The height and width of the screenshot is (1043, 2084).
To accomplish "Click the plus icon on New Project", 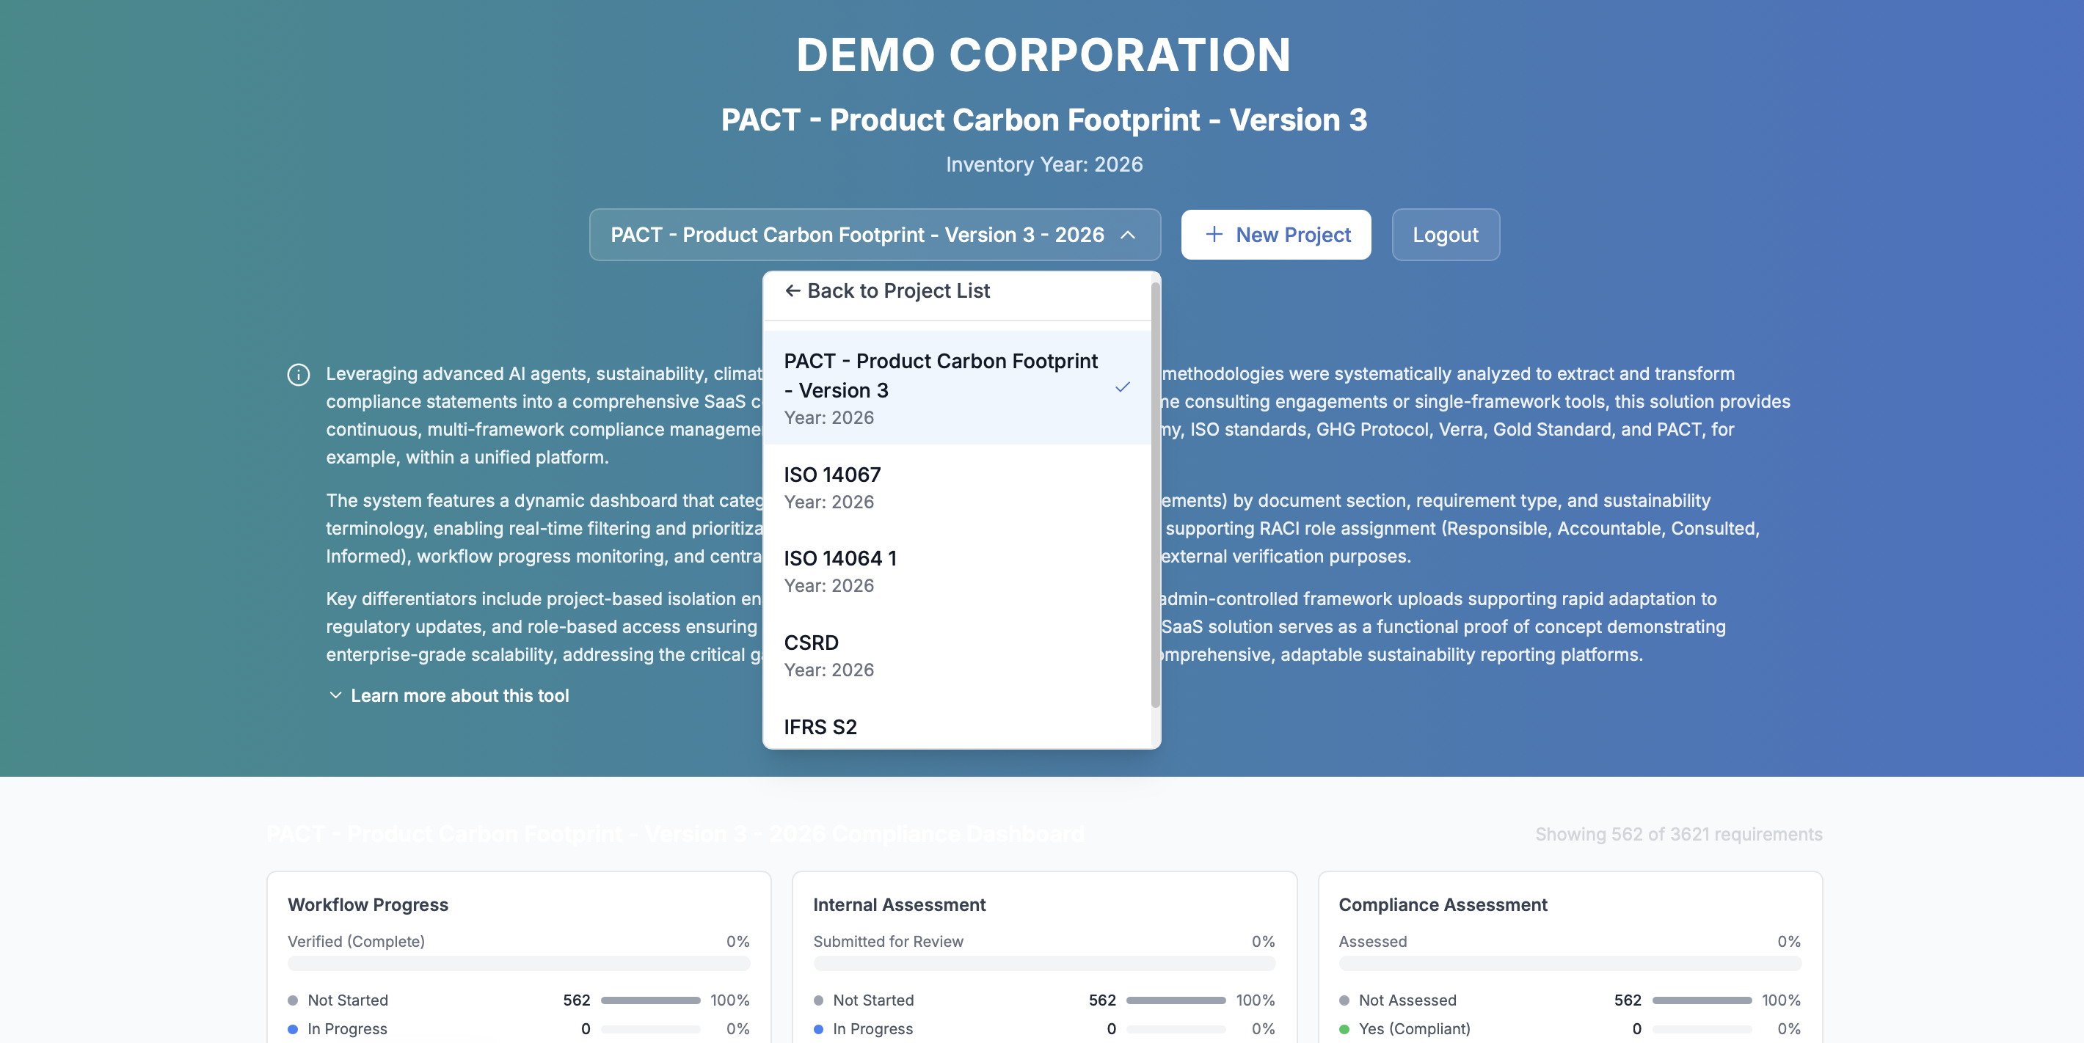I will coord(1214,235).
